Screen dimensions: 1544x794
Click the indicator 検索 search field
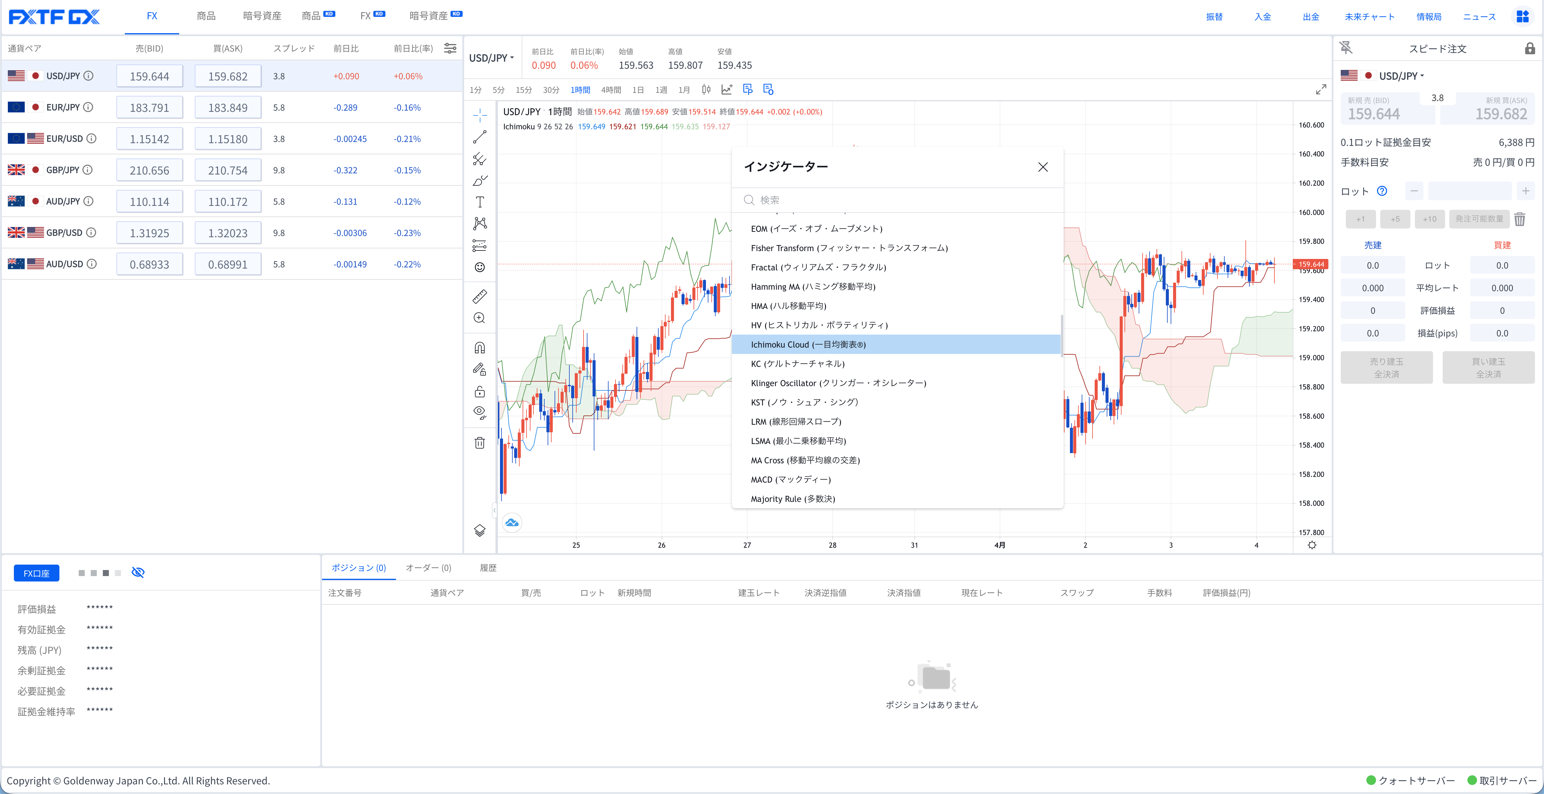899,200
